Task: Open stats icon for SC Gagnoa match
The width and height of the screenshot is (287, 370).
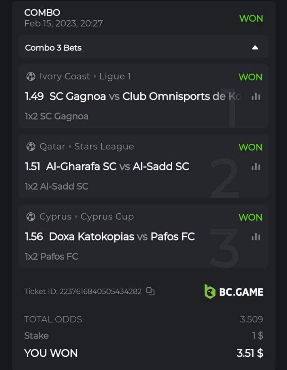Action: point(256,97)
